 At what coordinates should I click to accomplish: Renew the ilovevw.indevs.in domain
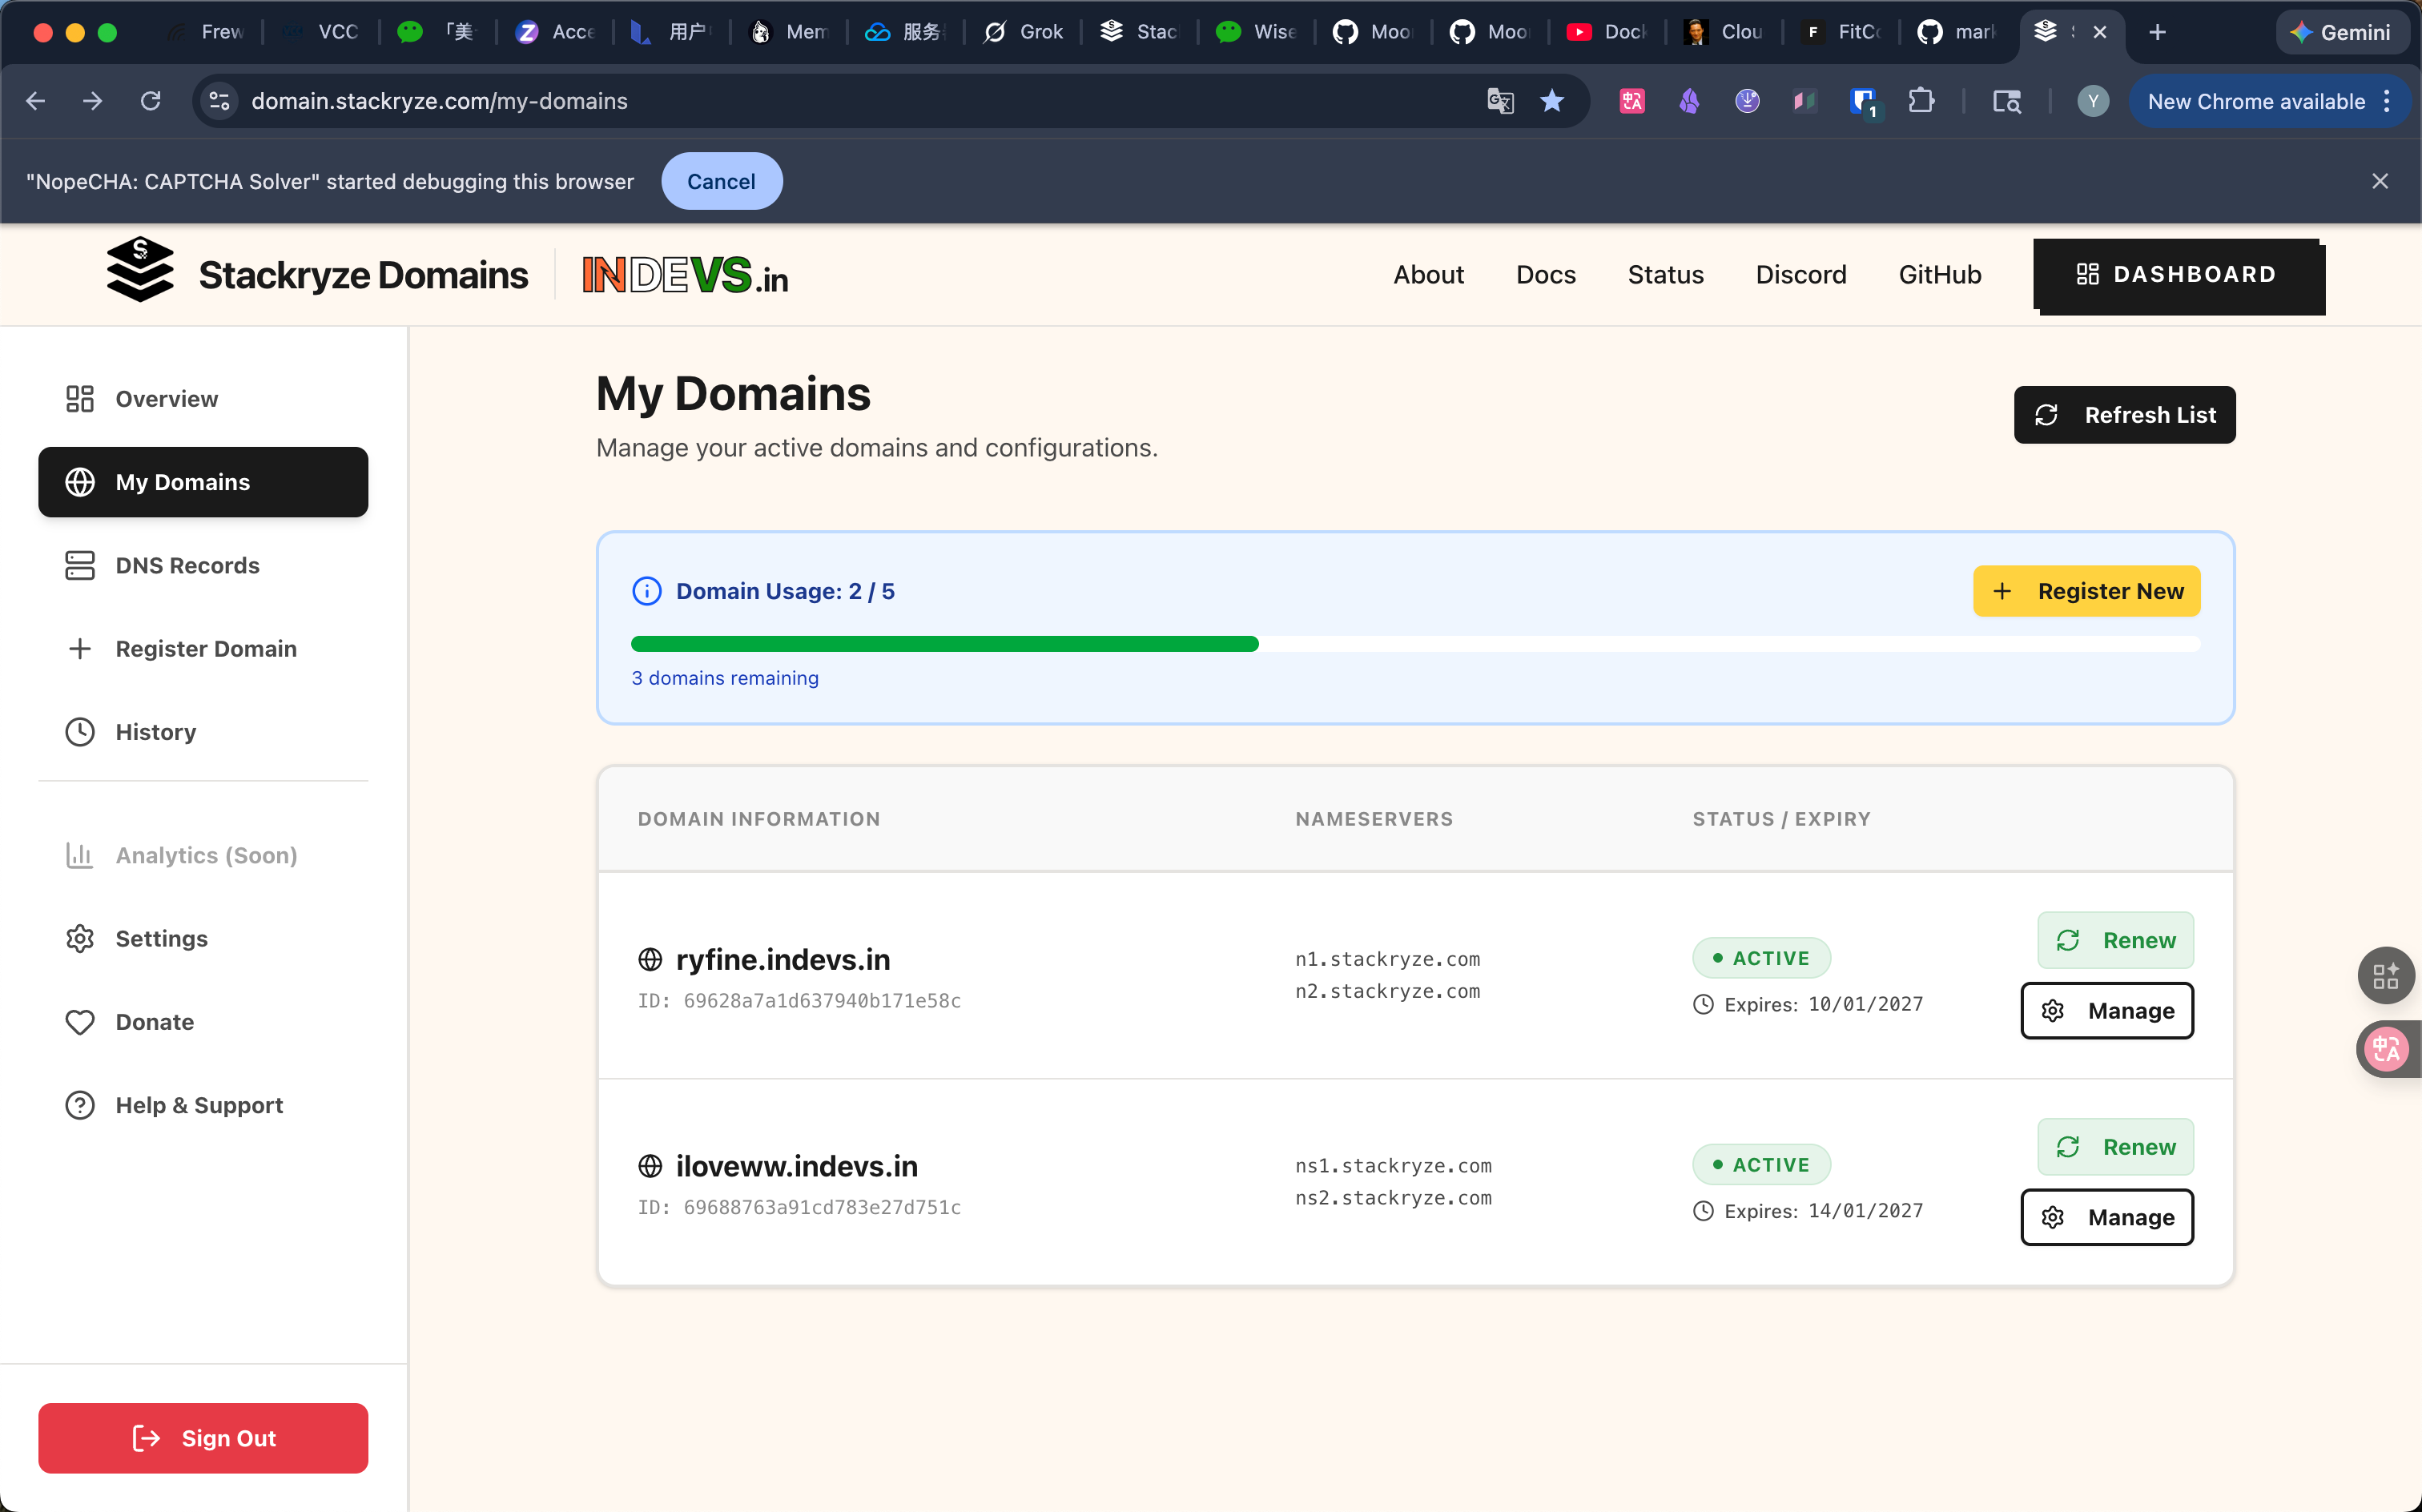(2115, 1147)
